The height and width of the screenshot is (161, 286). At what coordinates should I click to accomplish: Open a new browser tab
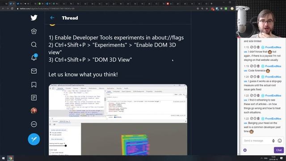point(211,4)
